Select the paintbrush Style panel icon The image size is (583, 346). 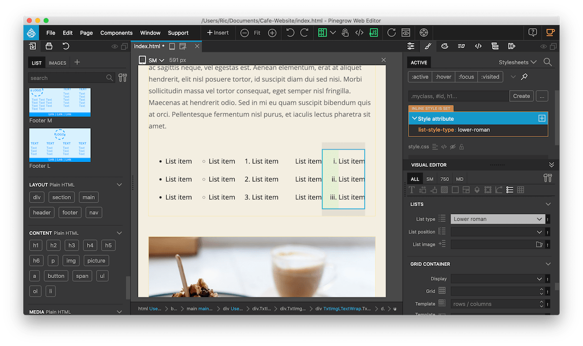[x=428, y=47]
